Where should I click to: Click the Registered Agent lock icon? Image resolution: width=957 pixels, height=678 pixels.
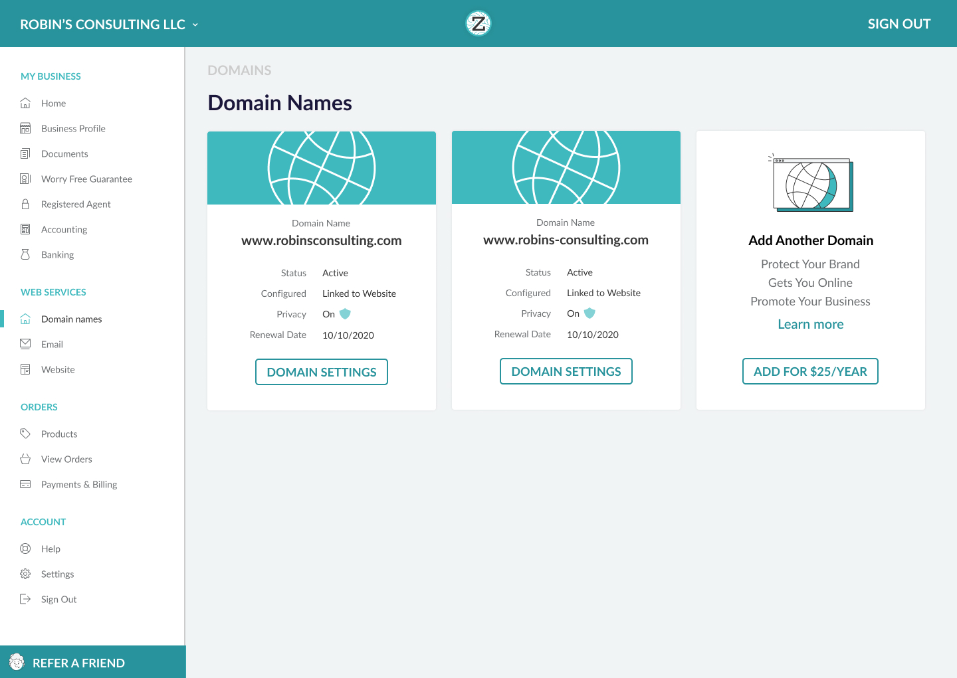[25, 204]
